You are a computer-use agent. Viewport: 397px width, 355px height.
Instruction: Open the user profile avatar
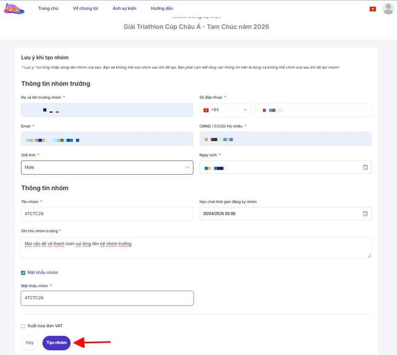click(388, 9)
